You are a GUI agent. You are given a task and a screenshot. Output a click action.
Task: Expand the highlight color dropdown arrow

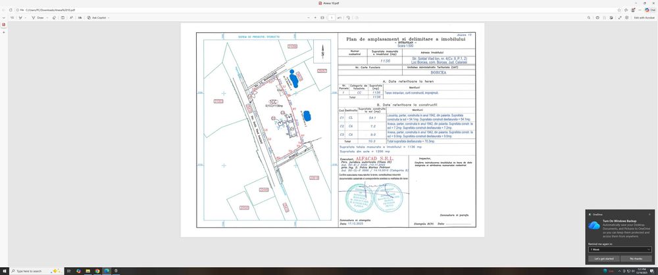(x=25, y=18)
